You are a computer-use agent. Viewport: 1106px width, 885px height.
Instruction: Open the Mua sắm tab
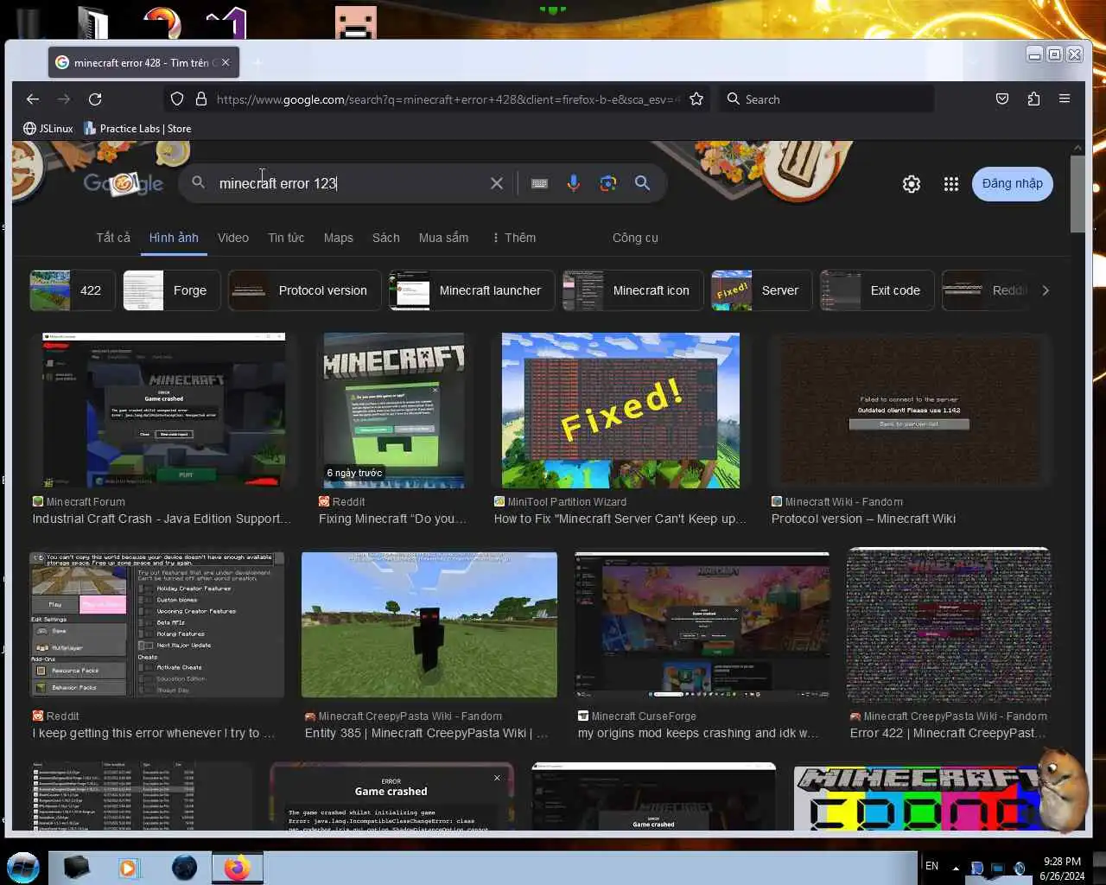443,238
